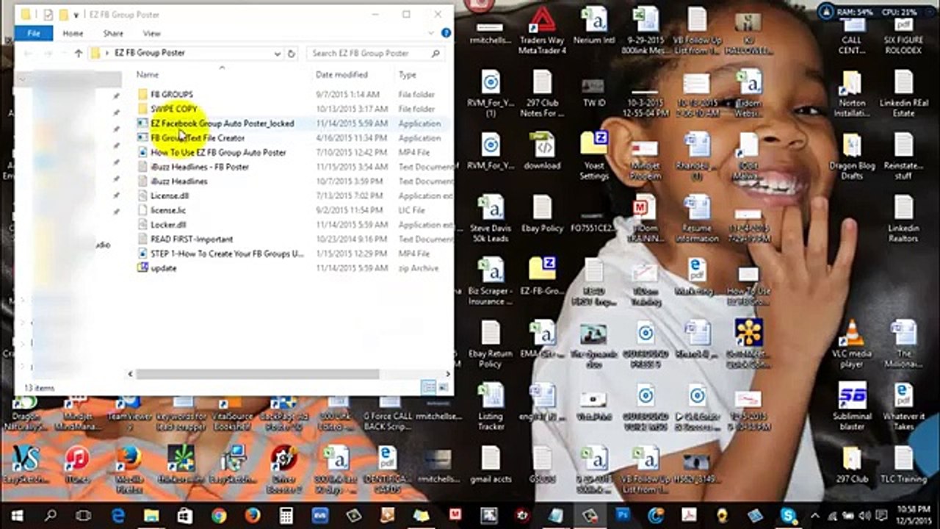
Task: Select FB Group Text File Creator application
Action: (x=198, y=137)
